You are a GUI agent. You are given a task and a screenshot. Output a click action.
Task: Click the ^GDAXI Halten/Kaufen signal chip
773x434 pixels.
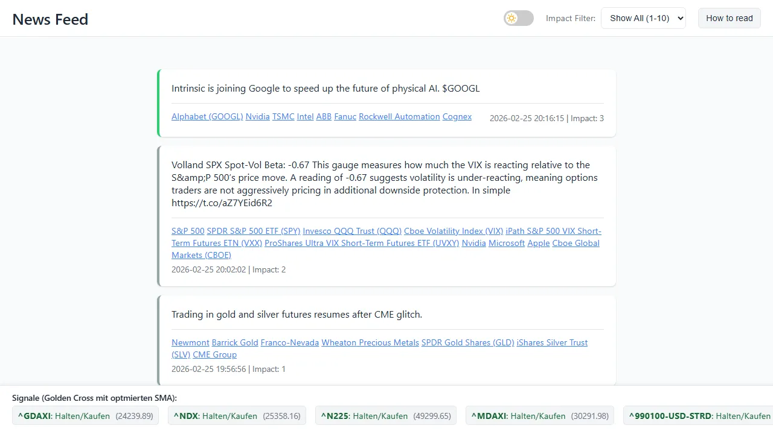click(85, 415)
